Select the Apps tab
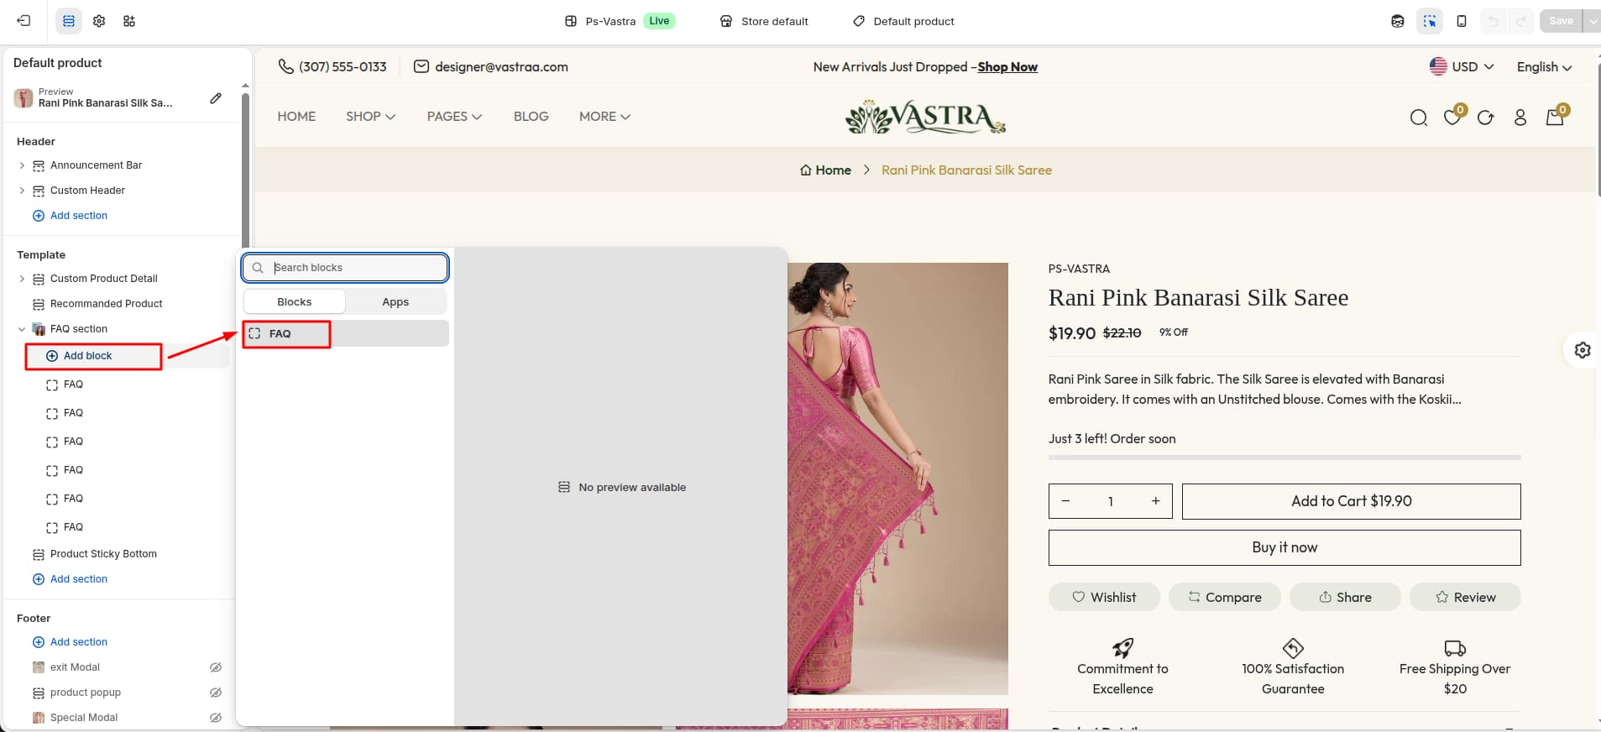The width and height of the screenshot is (1601, 732). point(395,301)
